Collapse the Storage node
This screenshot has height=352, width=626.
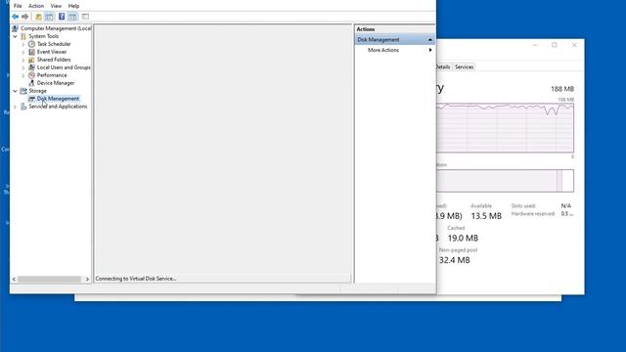point(16,91)
